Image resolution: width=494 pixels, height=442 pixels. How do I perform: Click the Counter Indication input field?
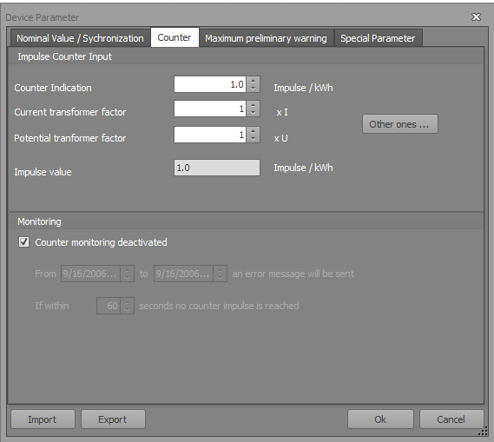coord(210,84)
